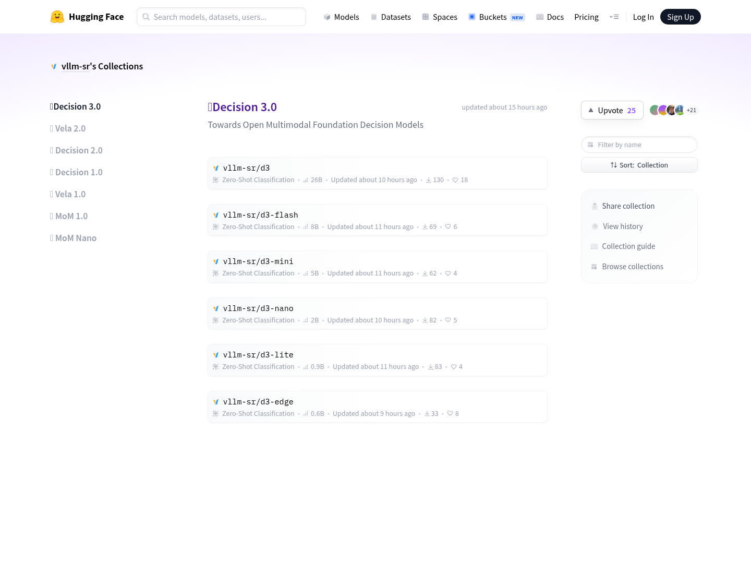Screen dimensions: 751x574
Task: Open the Models page
Action: 341,17
